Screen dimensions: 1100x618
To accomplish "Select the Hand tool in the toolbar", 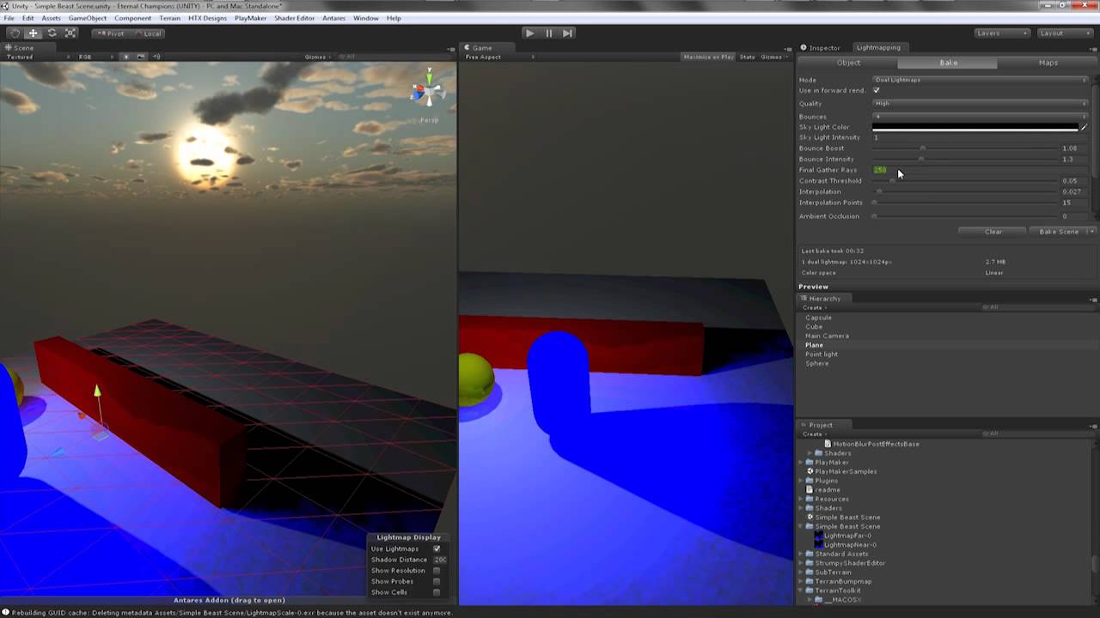I will click(13, 33).
